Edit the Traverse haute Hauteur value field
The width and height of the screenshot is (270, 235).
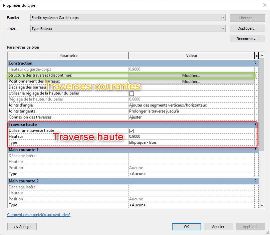click(191, 136)
